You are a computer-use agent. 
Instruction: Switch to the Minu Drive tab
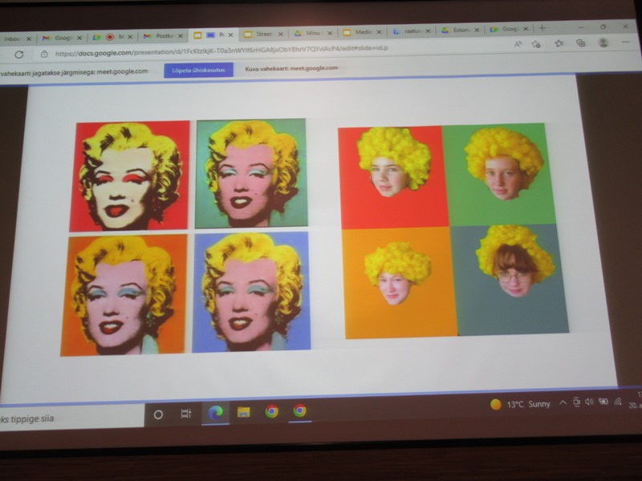click(312, 34)
